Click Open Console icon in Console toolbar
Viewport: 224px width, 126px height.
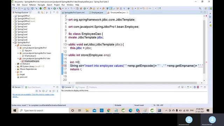click(x=188, y=87)
